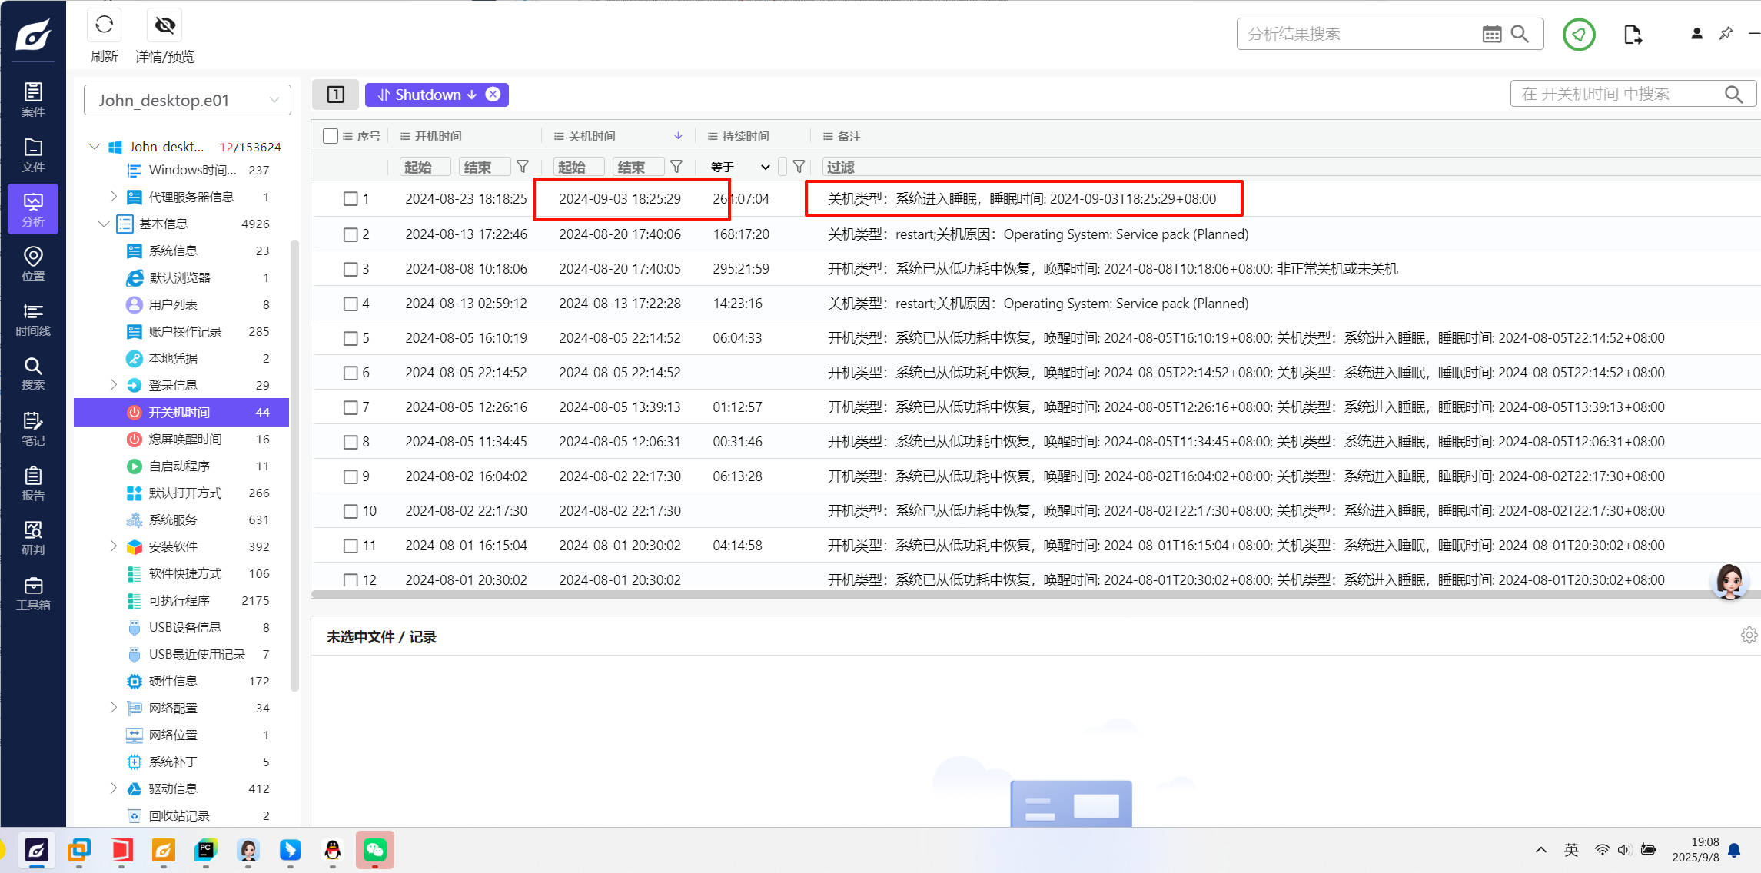Expand the 安装软件 tree node
This screenshot has width=1761, height=873.
point(114,546)
